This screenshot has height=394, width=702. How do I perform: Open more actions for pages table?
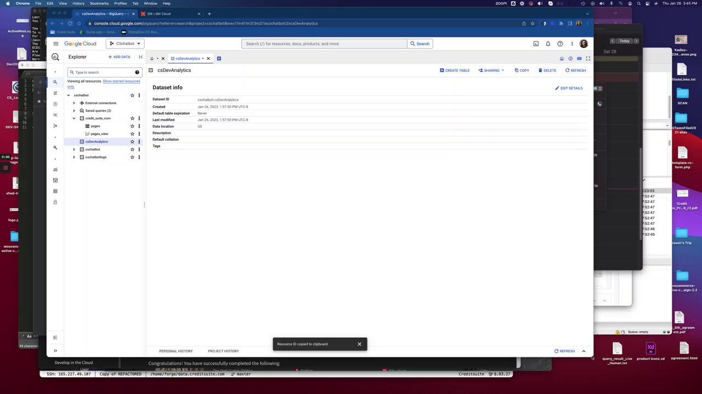click(139, 126)
